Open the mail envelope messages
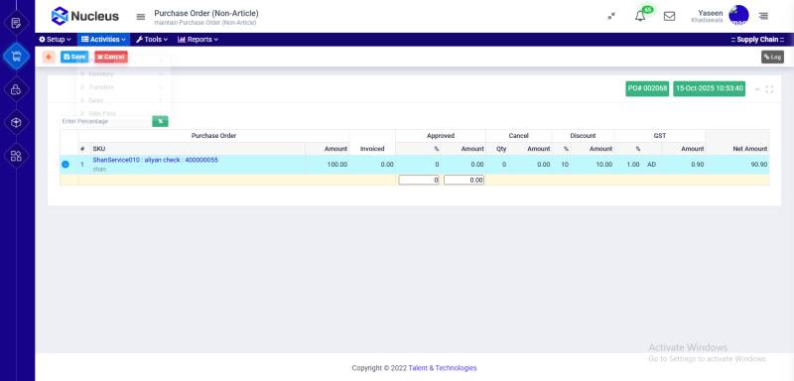 tap(669, 16)
